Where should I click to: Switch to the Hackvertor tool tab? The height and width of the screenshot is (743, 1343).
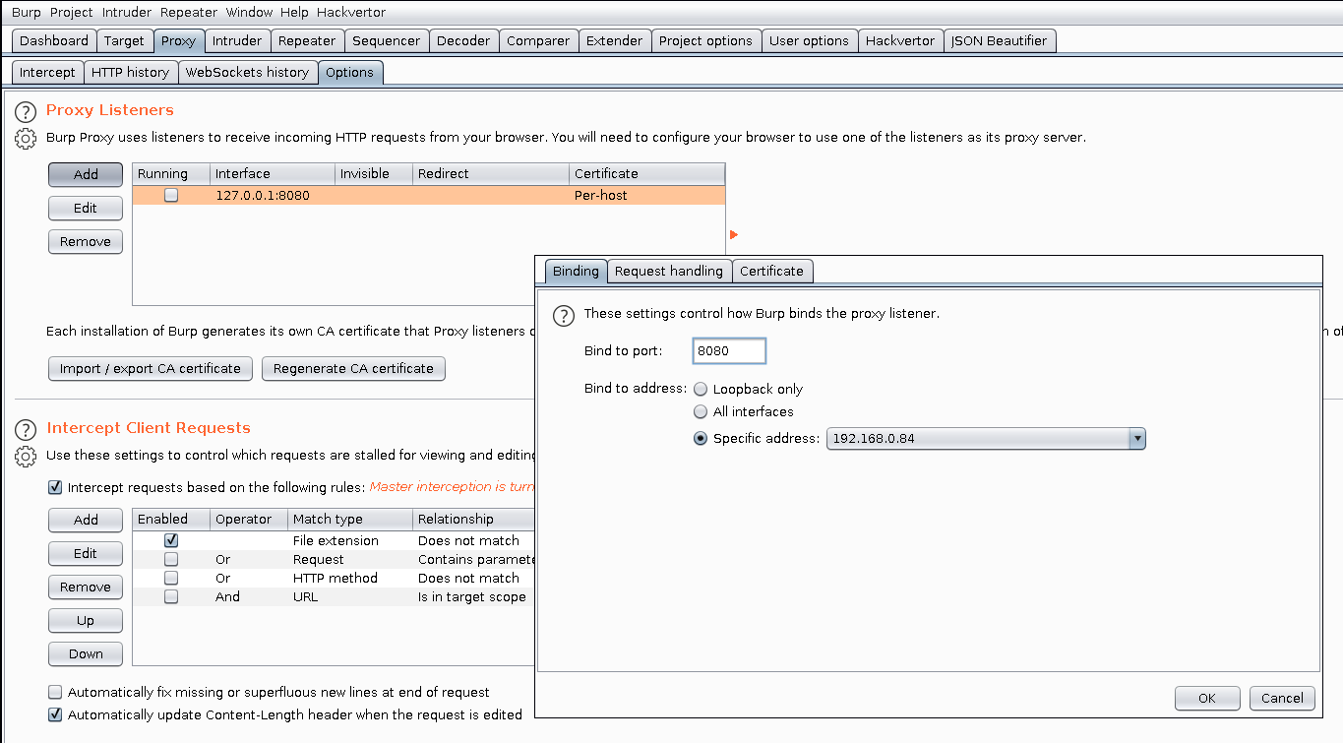(x=900, y=40)
